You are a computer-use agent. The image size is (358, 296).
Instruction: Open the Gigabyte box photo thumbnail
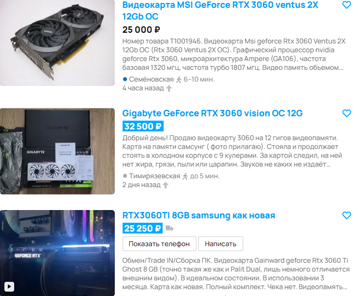pyautogui.click(x=57, y=151)
